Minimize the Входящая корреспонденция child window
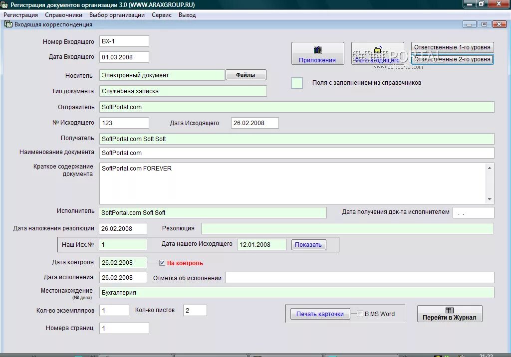This screenshot has height=357, width=511. tap(469, 24)
